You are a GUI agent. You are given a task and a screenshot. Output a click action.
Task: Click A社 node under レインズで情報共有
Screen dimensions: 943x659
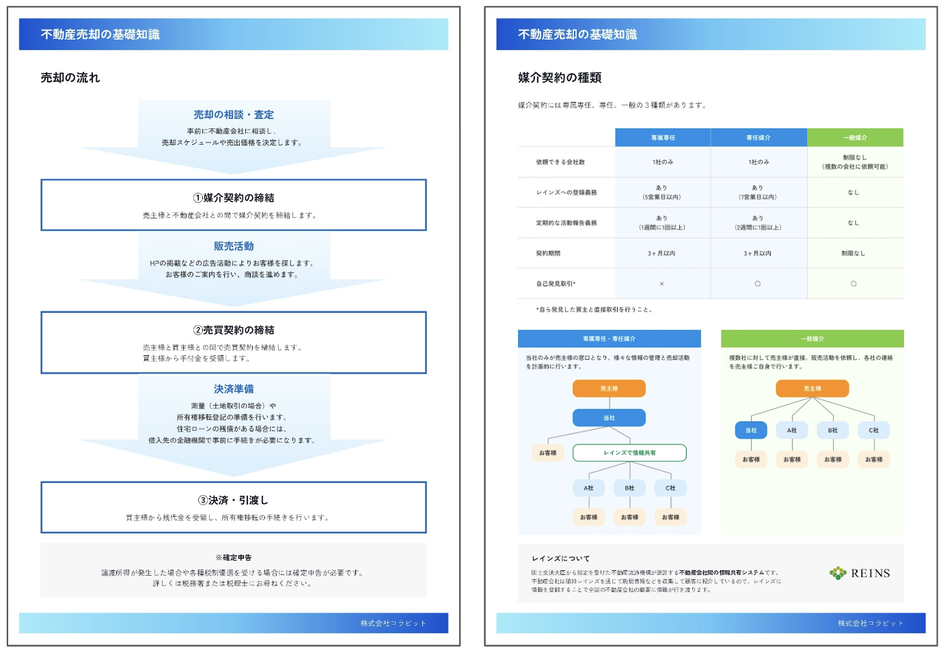[588, 488]
